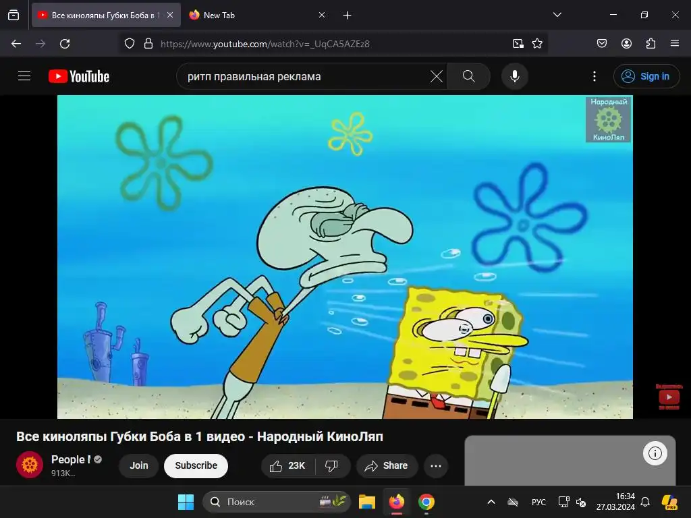Open Firefox extensions panel
The width and height of the screenshot is (691, 518).
pos(651,44)
